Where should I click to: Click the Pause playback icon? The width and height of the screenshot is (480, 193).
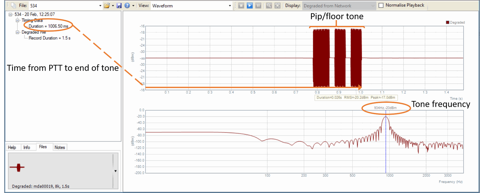[258, 5]
